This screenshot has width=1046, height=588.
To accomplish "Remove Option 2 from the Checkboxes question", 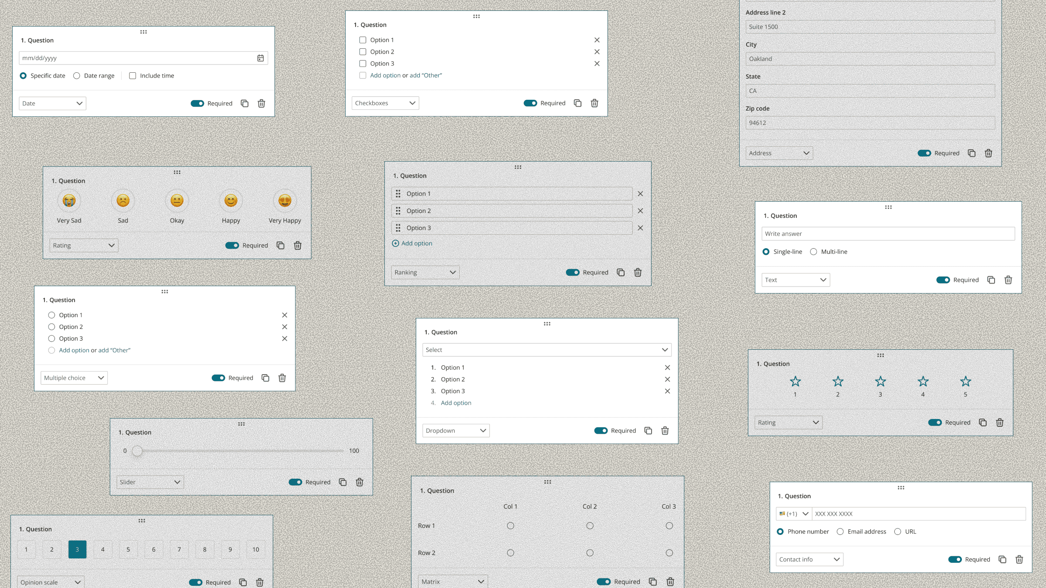I will tap(597, 51).
